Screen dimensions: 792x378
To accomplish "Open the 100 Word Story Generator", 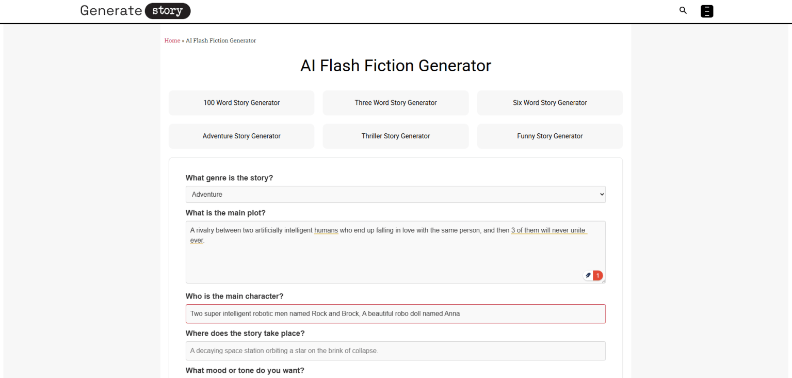I will (241, 102).
